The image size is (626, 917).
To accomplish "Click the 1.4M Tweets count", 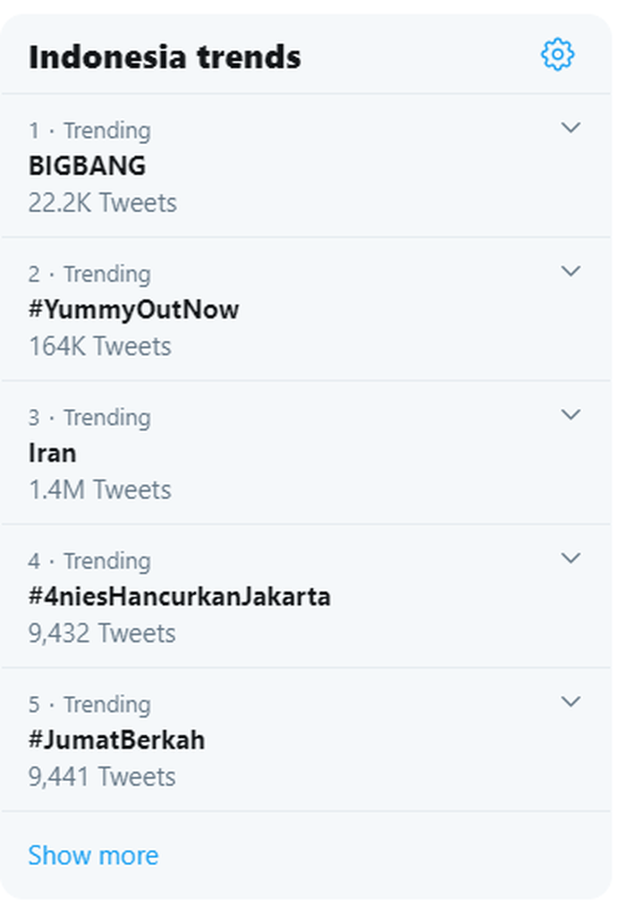I will click(100, 490).
